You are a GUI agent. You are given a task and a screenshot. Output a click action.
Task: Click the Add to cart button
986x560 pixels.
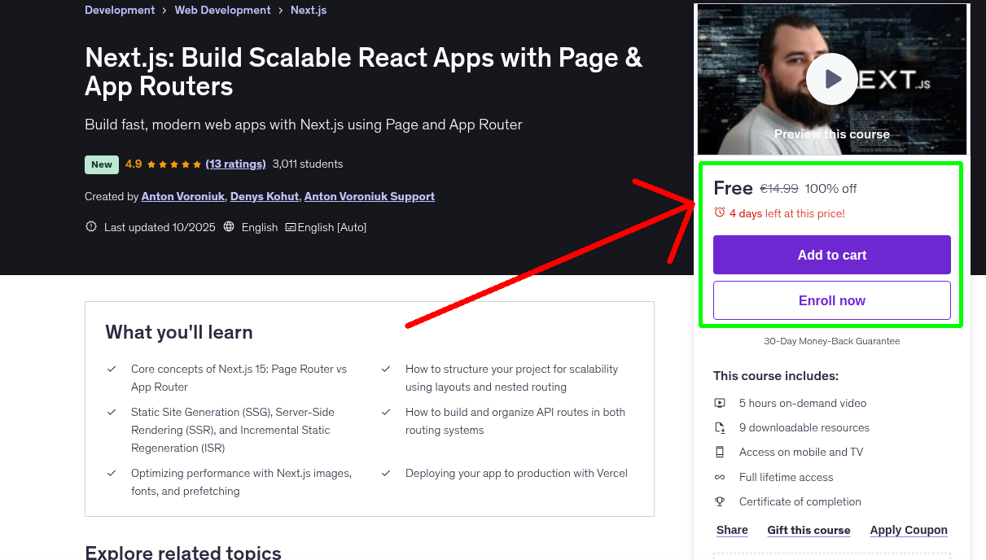[x=831, y=255]
